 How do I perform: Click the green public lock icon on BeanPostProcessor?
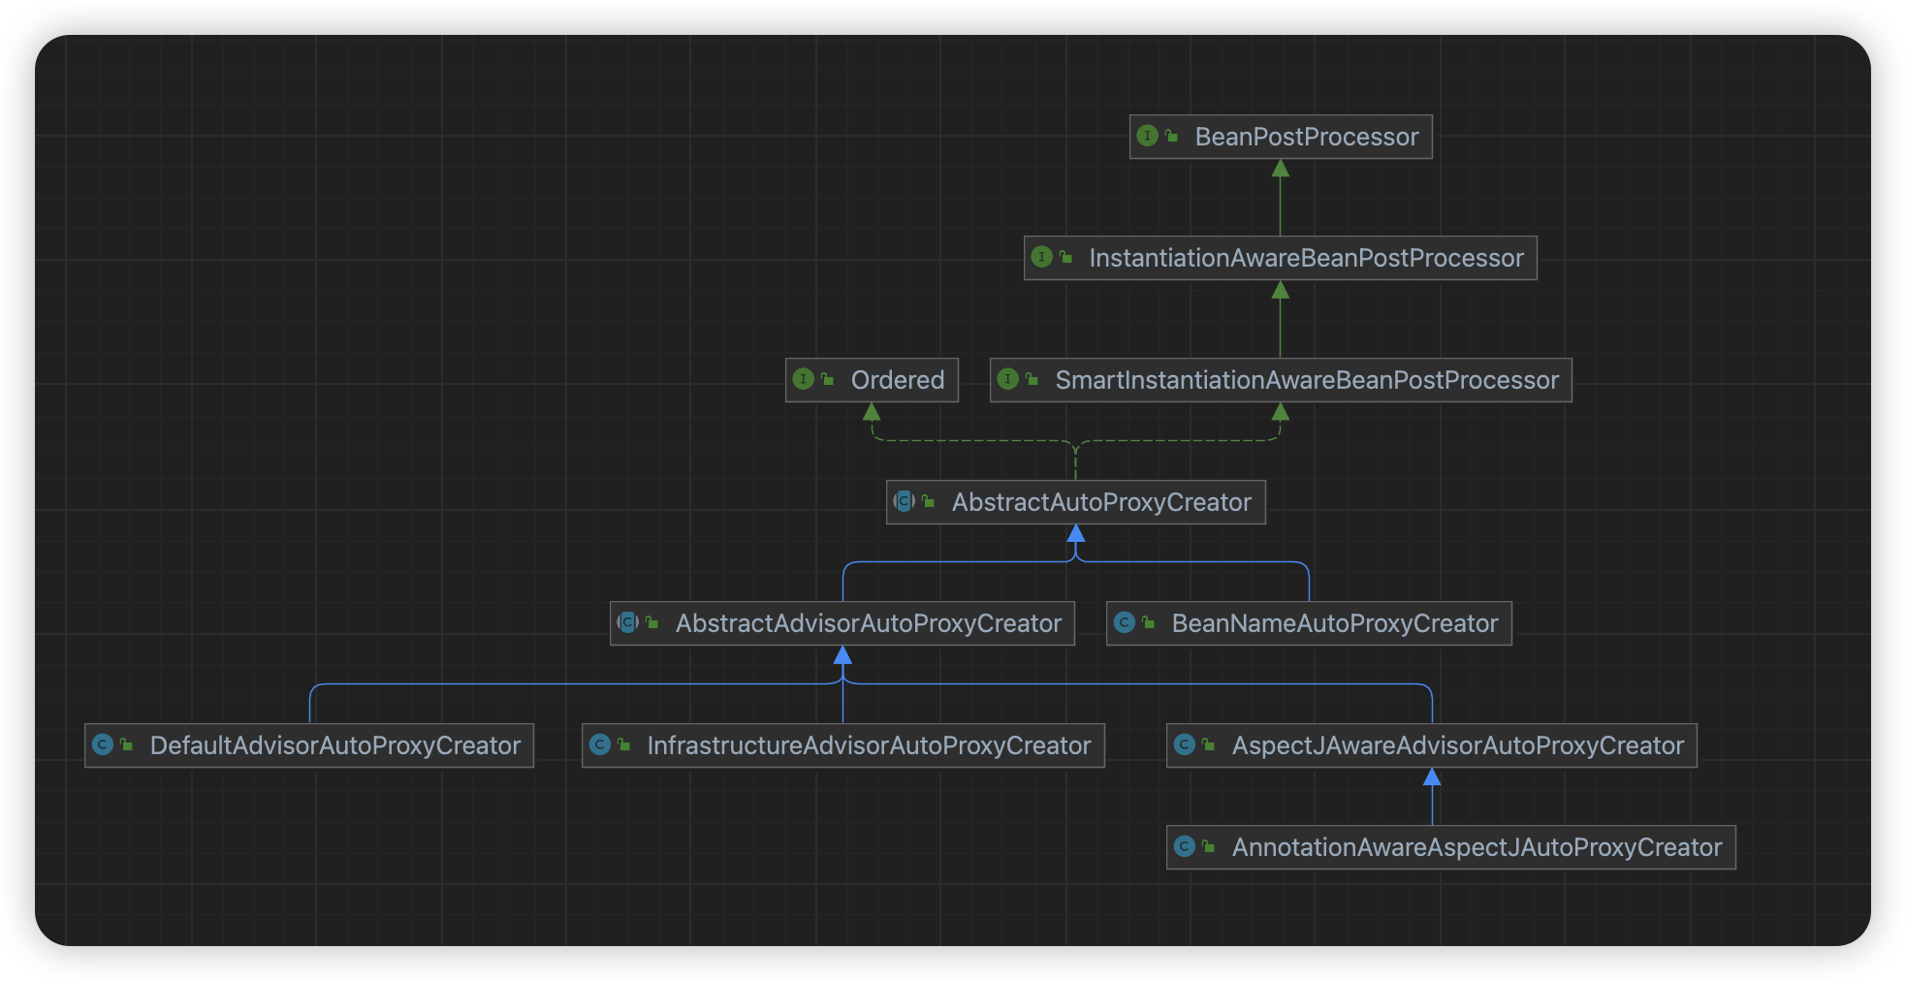tap(1171, 136)
